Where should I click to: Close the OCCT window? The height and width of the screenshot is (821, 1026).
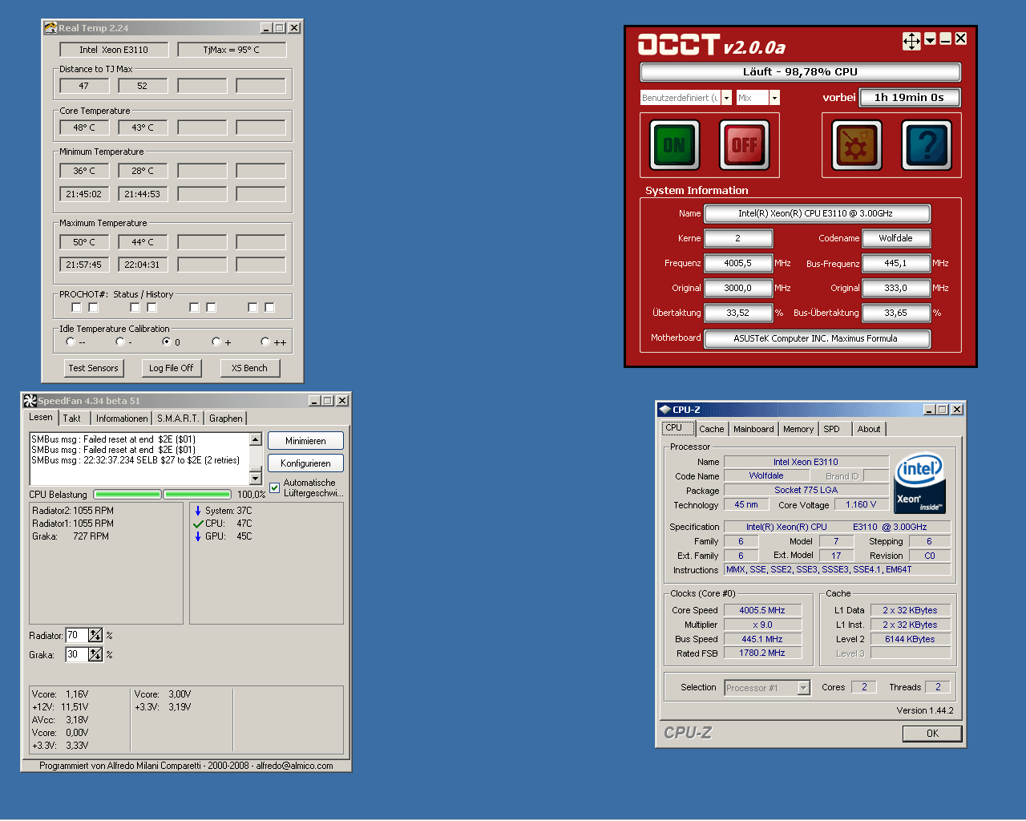(x=960, y=38)
